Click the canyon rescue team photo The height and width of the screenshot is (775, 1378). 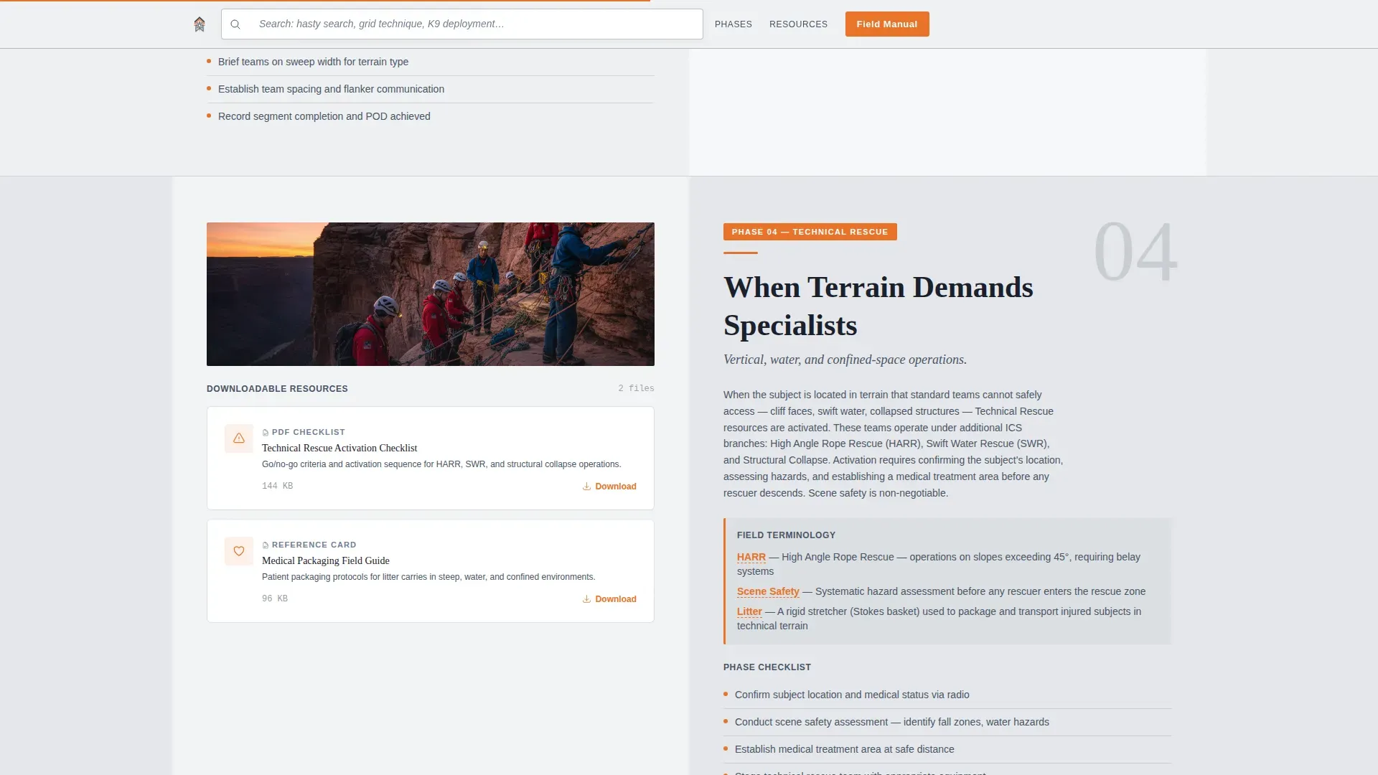pyautogui.click(x=431, y=294)
